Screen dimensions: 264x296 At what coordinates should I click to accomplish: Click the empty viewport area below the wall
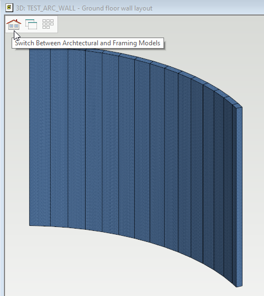coord(94,268)
